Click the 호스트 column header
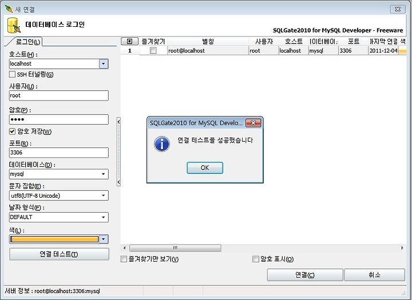Viewport: 412px width, 300px height. 294,41
